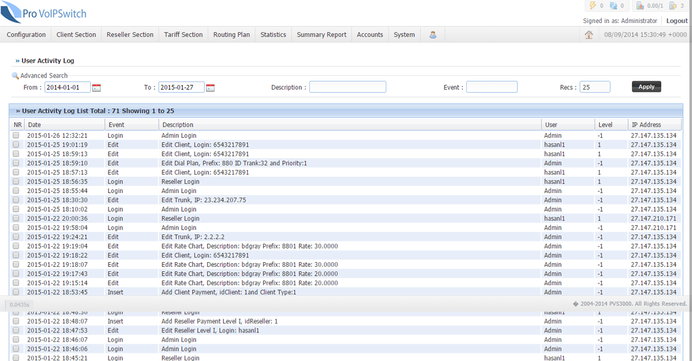The image size is (692, 361).
Task: Check the row dated 2015-01-25 18:56:35
Action: click(16, 182)
